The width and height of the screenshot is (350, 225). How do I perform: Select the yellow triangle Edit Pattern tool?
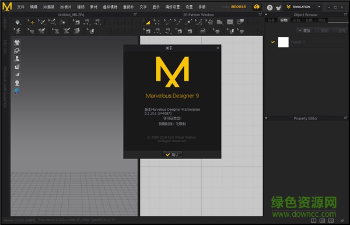pyautogui.click(x=147, y=22)
